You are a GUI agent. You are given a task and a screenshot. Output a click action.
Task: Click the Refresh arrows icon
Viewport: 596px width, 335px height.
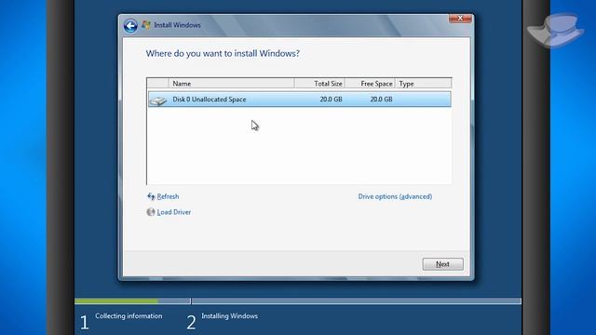tap(151, 196)
